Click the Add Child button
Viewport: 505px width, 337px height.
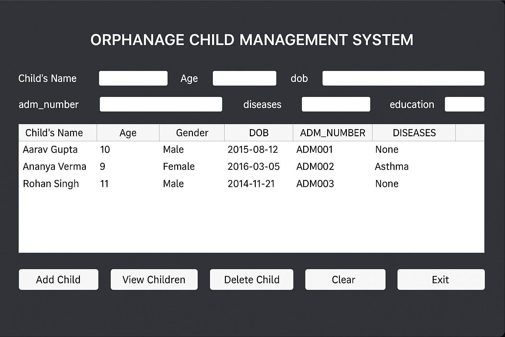[59, 279]
